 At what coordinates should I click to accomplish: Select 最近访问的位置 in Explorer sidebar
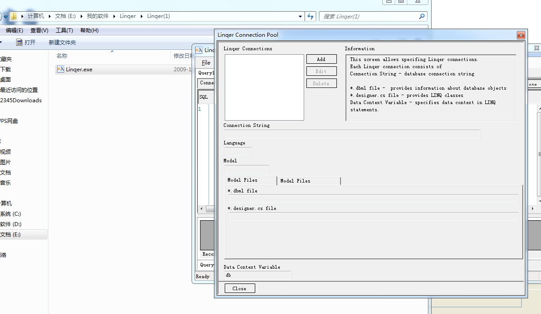coord(19,90)
